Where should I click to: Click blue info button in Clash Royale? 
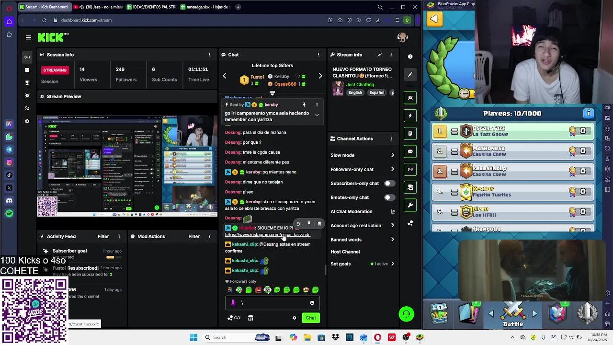coord(589,114)
